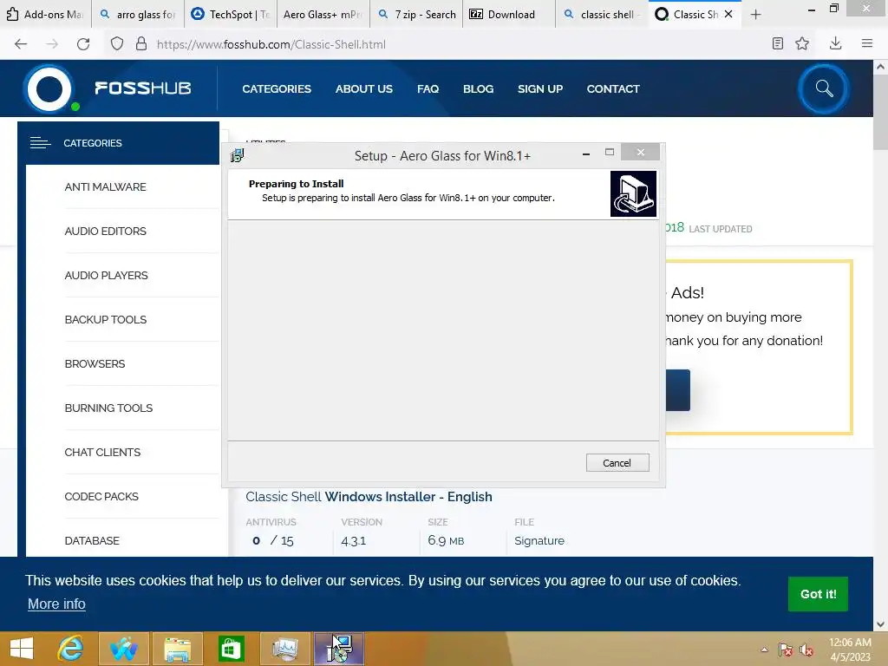Open the blue W app on taskbar

(x=124, y=649)
